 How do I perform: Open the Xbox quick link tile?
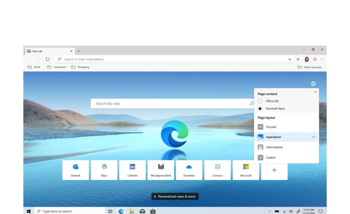click(104, 170)
